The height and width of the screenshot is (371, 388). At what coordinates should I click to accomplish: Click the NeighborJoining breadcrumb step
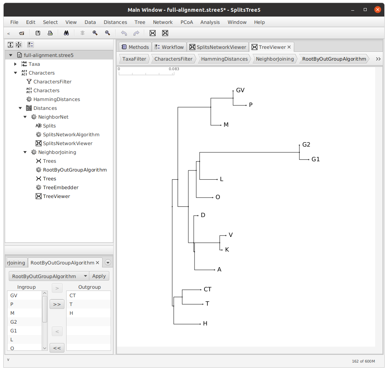(x=274, y=59)
